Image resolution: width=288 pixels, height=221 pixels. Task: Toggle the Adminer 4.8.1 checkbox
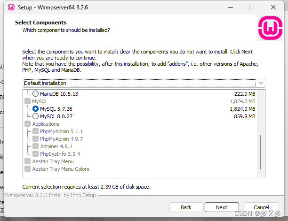point(35,146)
